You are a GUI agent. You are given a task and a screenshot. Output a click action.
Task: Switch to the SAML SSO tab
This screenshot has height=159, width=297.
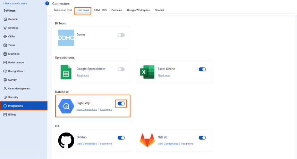point(100,10)
